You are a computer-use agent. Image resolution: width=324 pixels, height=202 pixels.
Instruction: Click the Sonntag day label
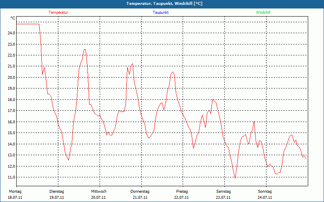click(265, 191)
